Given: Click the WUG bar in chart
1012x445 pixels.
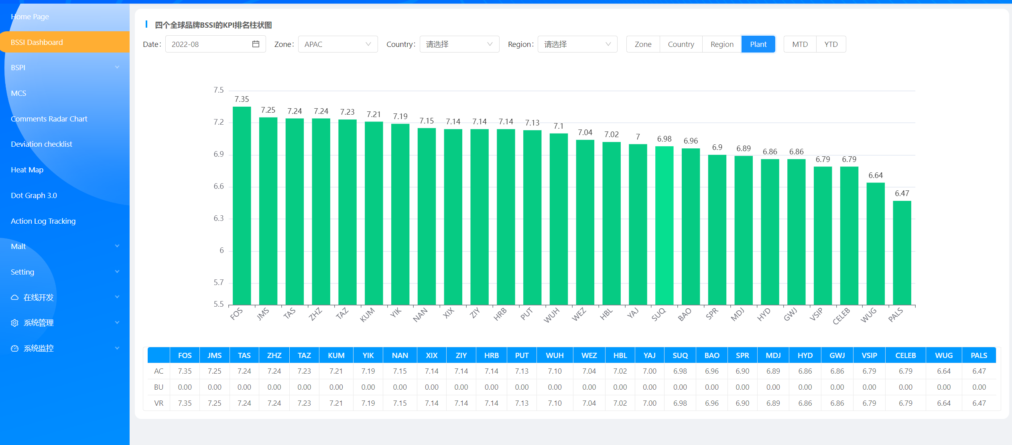Looking at the screenshot, I should pos(876,244).
